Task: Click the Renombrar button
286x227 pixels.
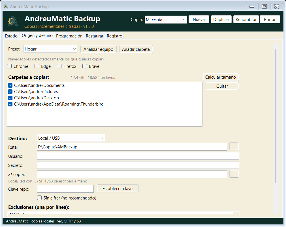Action: 246,19
